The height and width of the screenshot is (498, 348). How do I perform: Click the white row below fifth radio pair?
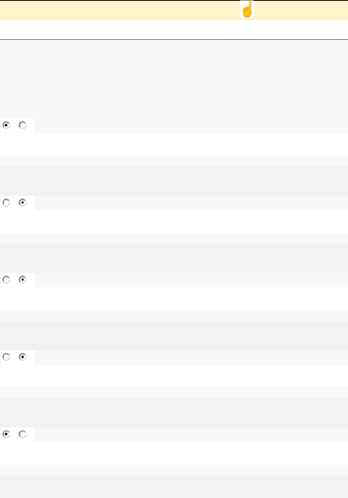tap(174, 453)
